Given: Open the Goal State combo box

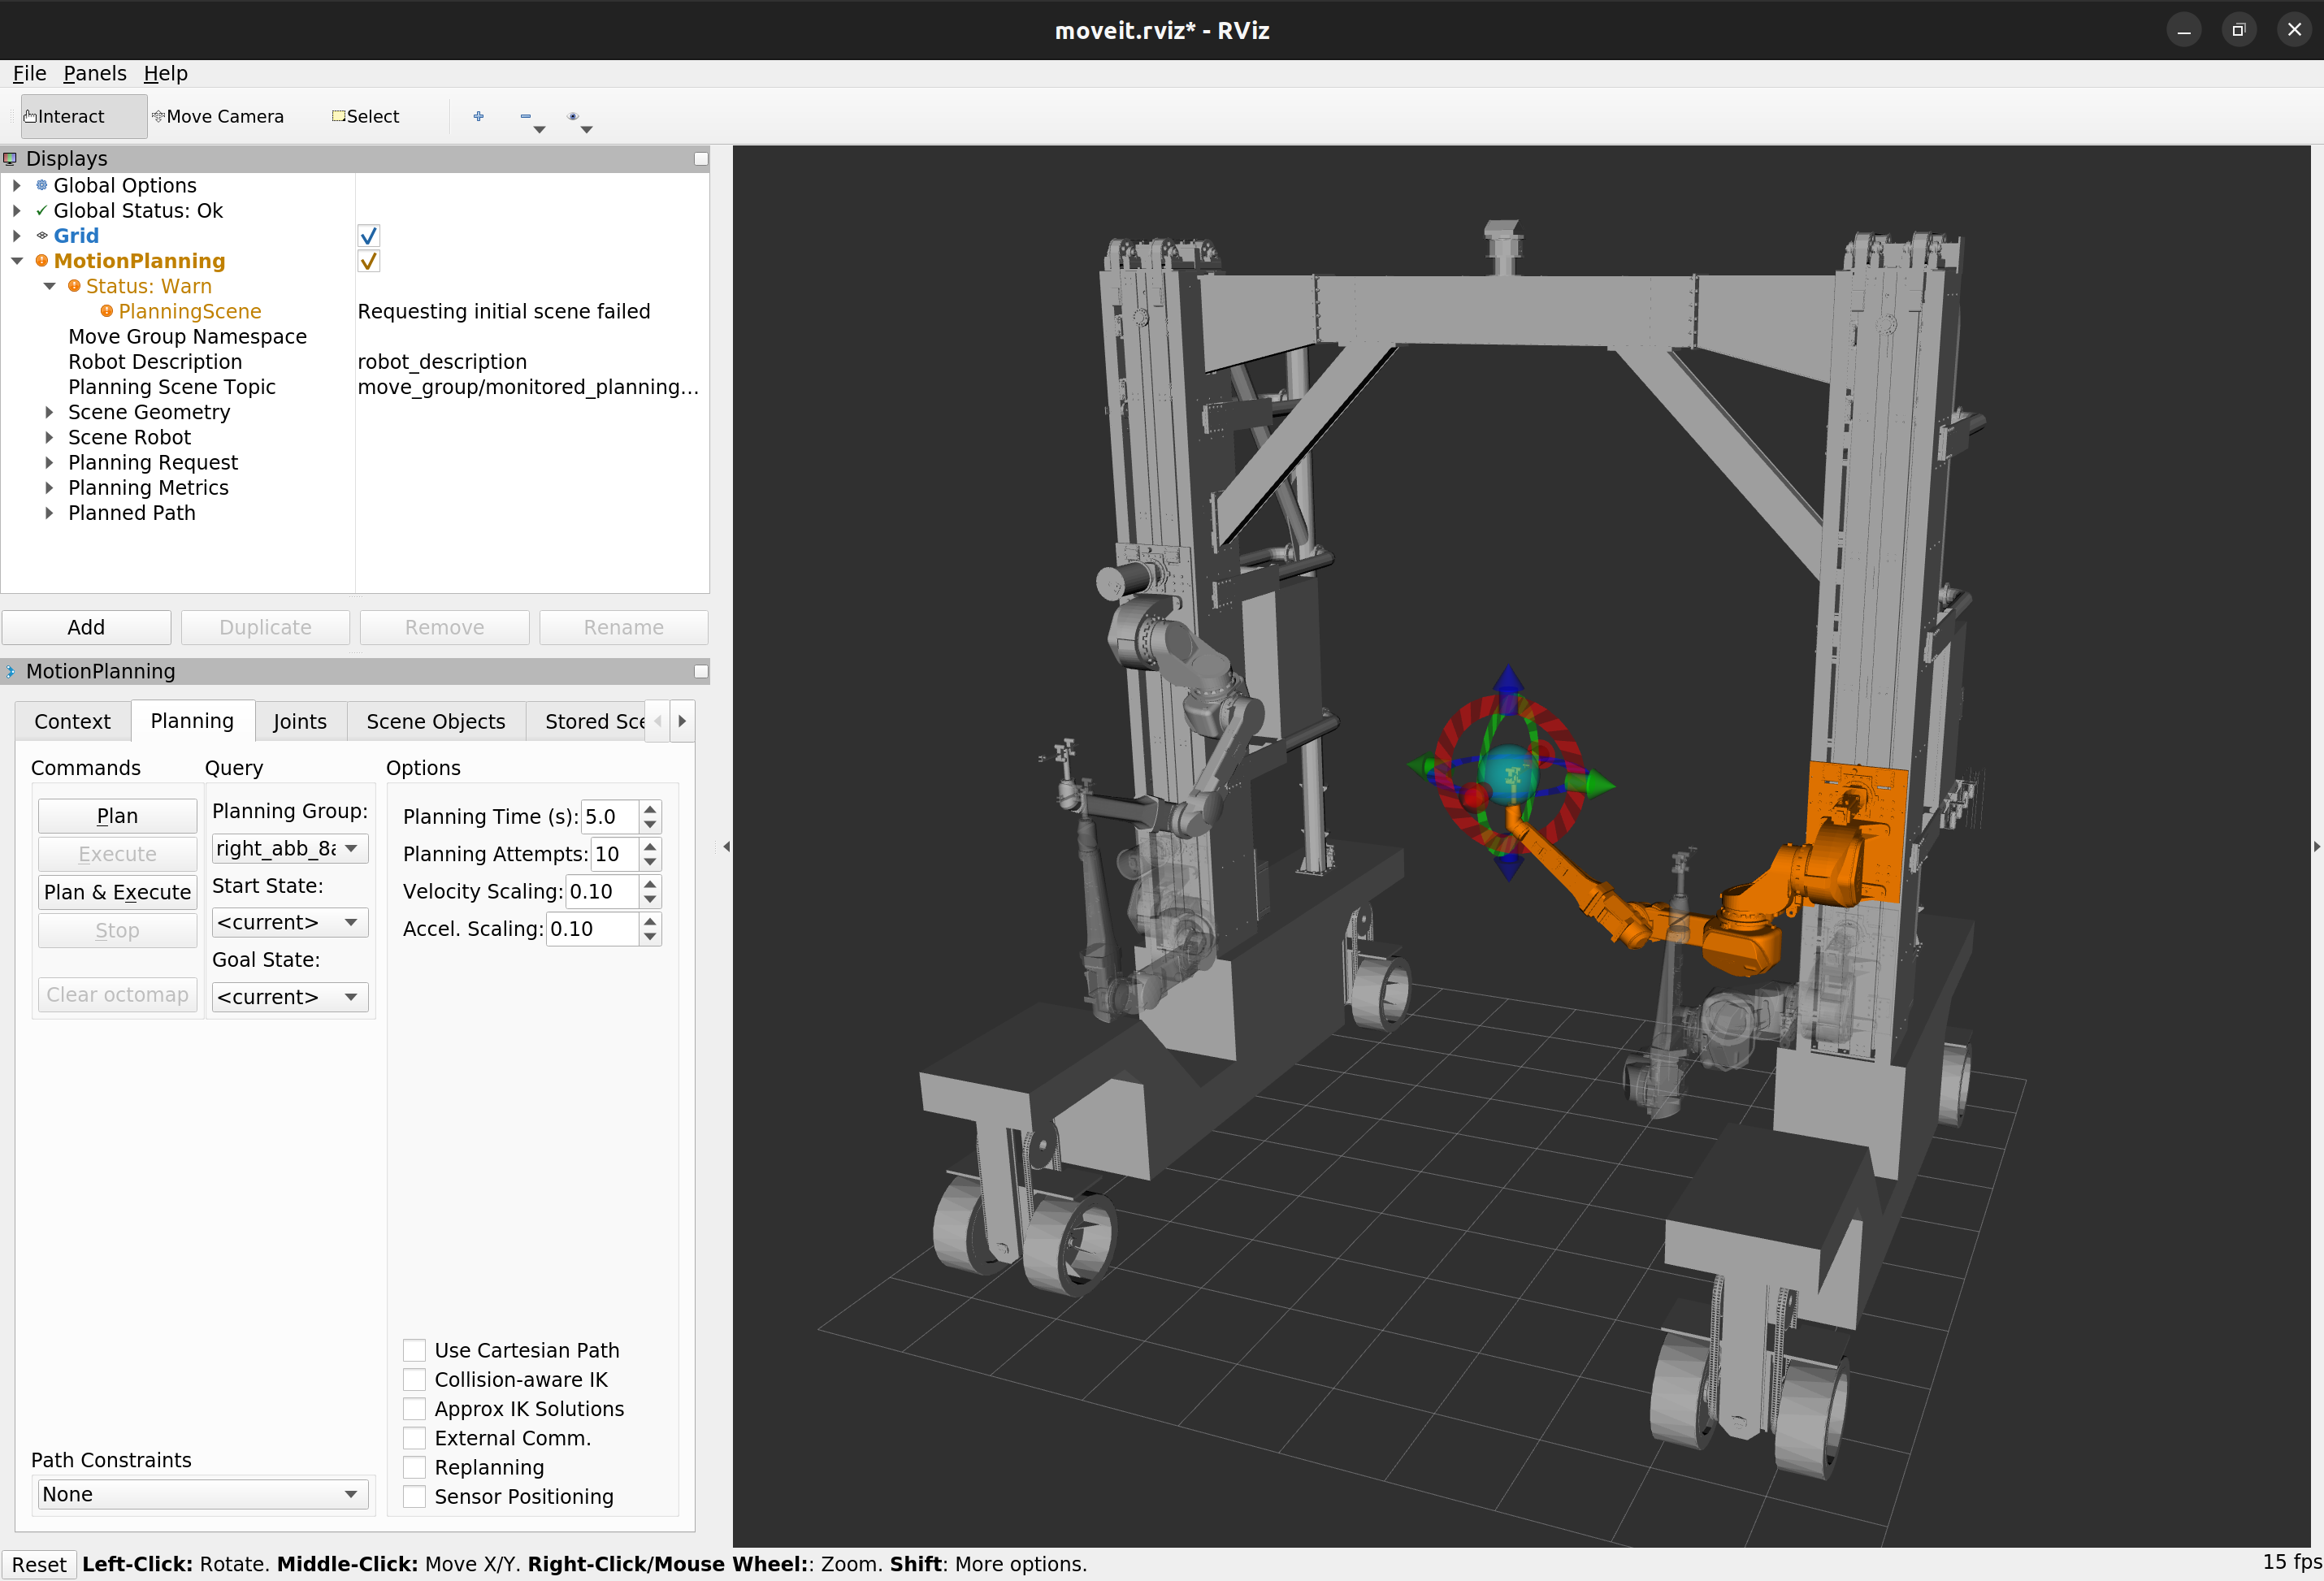Looking at the screenshot, I should pos(289,997).
